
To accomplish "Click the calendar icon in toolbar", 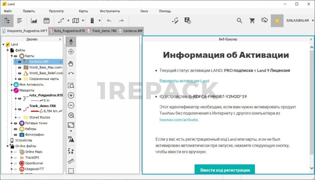I will (x=46, y=20).
